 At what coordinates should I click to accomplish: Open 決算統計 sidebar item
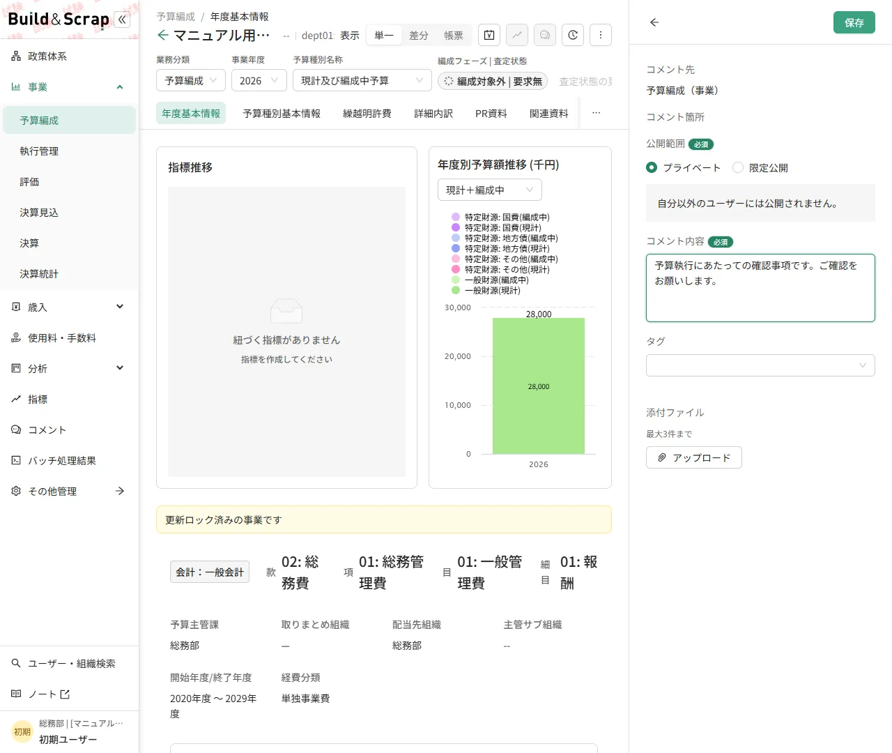point(69,274)
